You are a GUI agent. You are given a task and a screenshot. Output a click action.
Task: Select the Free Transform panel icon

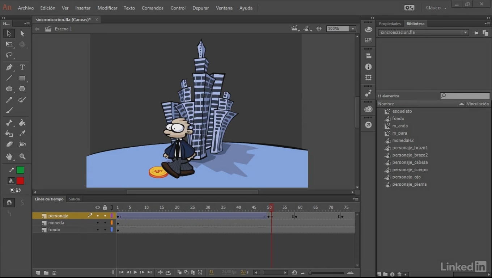[368, 77]
